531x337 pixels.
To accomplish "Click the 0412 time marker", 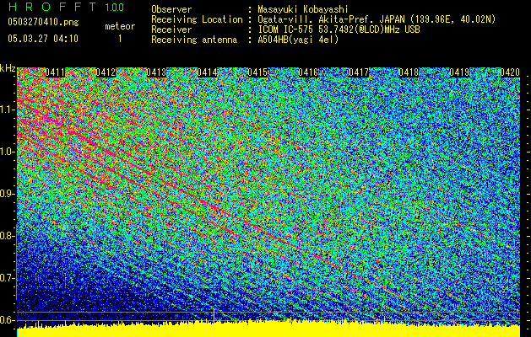I will pyautogui.click(x=106, y=72).
